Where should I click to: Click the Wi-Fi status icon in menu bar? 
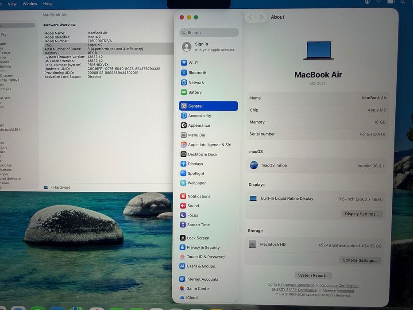[x=379, y=2]
